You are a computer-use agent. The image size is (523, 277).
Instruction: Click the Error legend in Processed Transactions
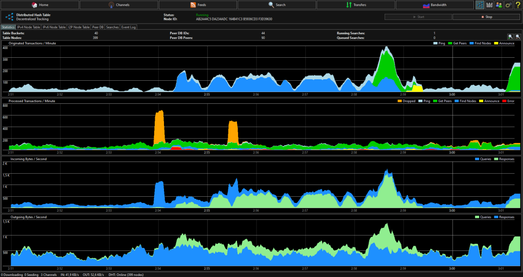tap(508, 101)
